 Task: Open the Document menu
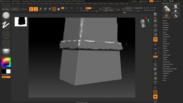[18, 3]
